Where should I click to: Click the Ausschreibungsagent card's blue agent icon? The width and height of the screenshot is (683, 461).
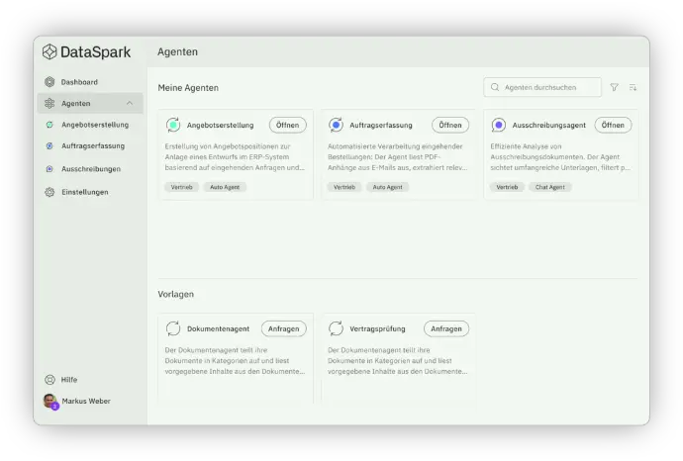(499, 126)
